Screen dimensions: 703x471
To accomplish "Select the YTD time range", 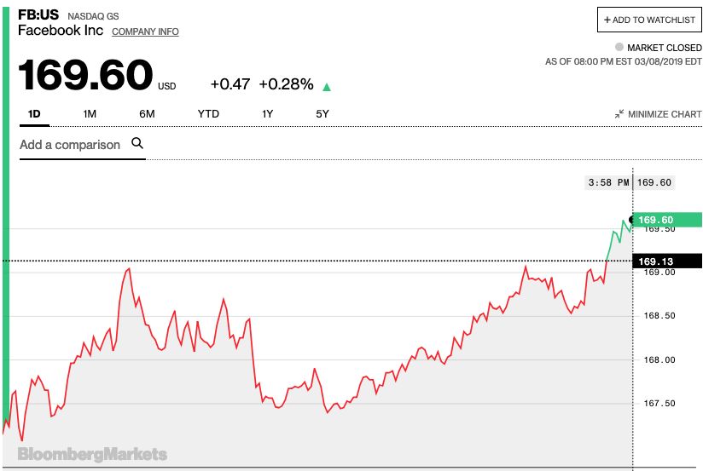I will (208, 113).
